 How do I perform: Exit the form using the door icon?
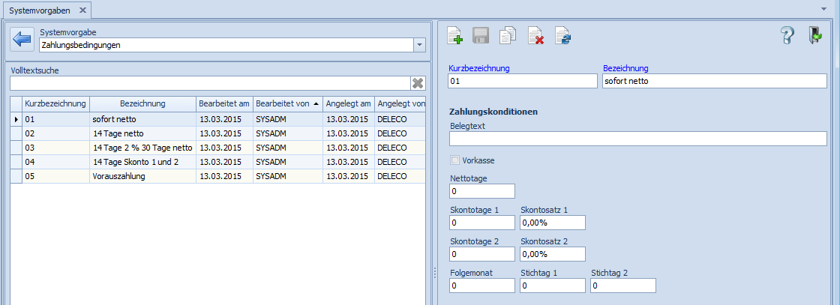815,35
